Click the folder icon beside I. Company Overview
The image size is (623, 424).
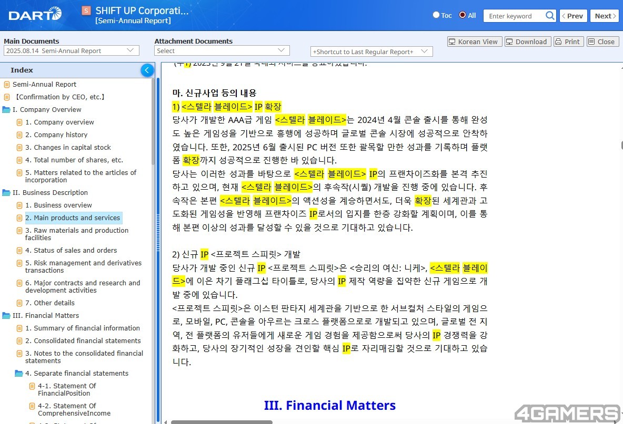[6, 109]
